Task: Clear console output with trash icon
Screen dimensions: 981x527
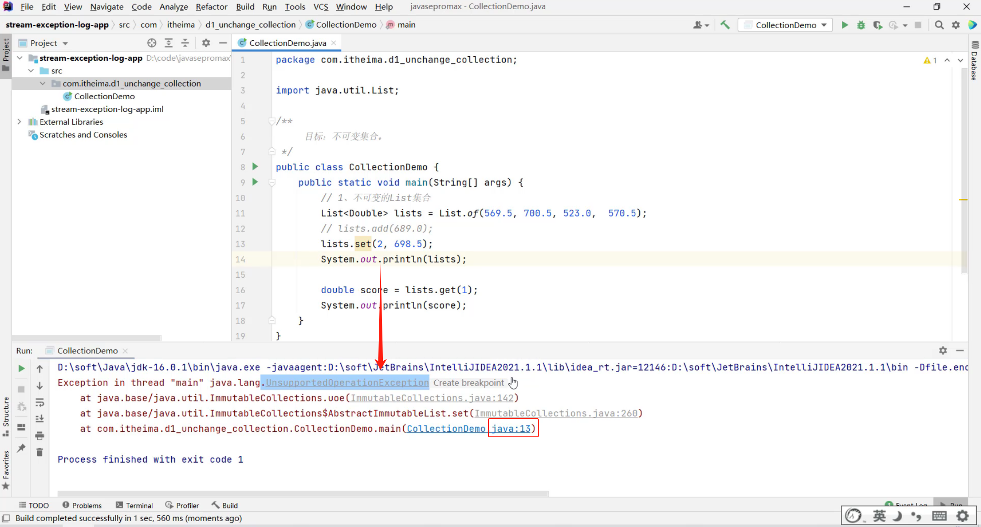Action: pos(40,452)
